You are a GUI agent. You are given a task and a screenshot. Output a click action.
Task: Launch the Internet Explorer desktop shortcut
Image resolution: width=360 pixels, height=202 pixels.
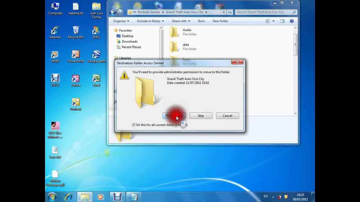[55, 32]
